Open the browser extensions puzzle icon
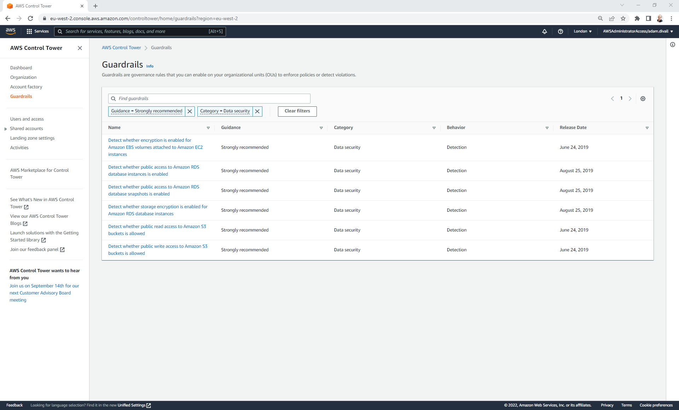 tap(637, 18)
